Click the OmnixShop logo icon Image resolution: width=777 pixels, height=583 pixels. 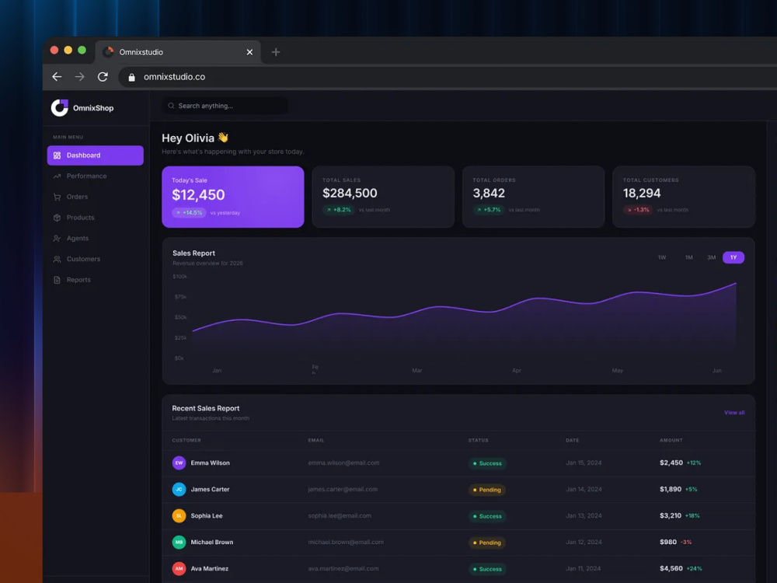(x=60, y=107)
